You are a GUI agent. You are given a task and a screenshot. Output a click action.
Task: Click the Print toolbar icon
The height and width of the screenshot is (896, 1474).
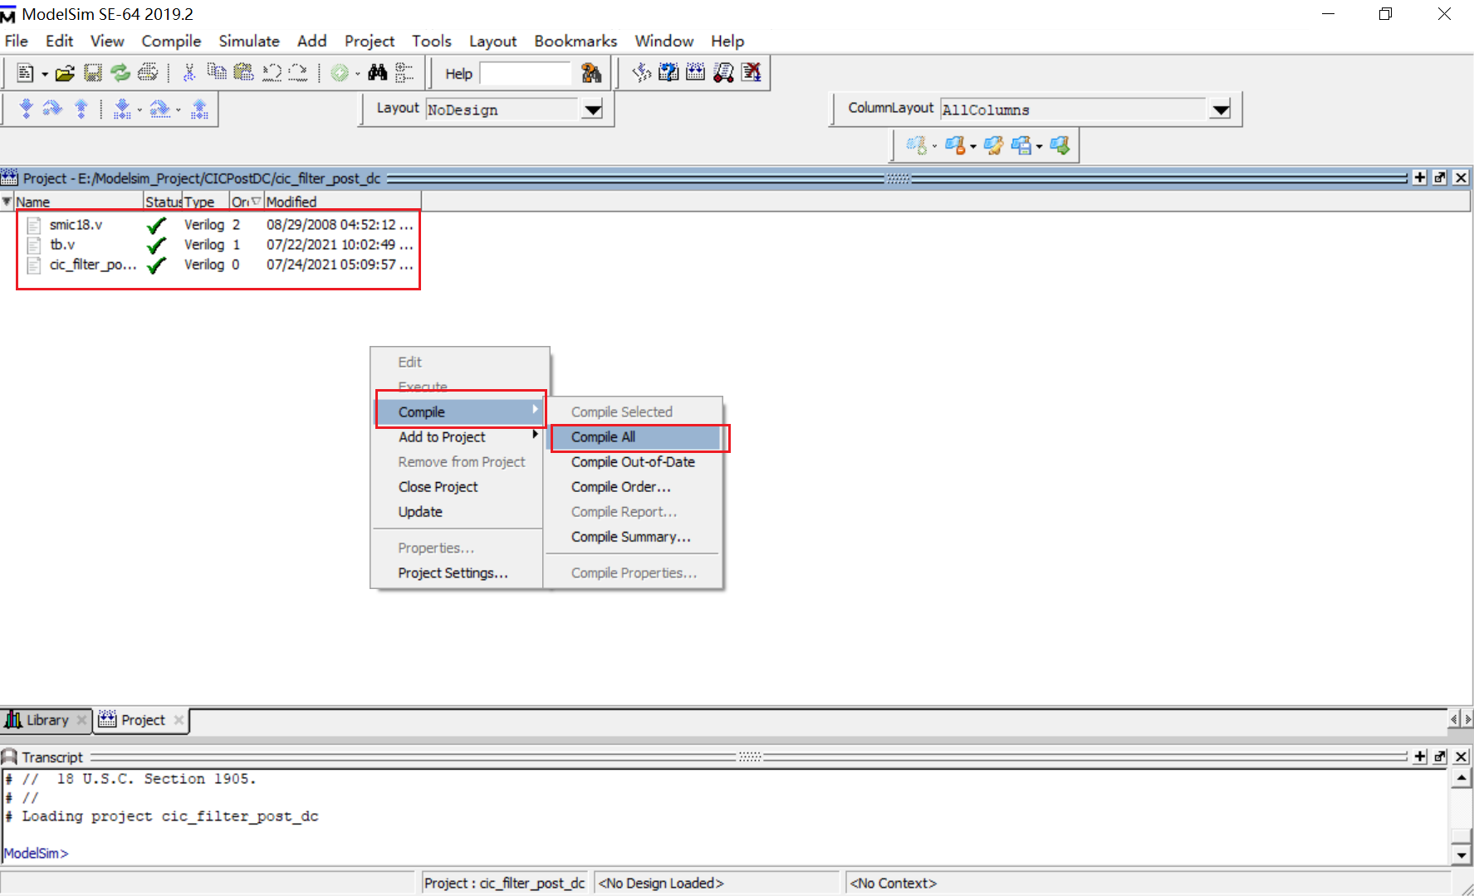click(x=148, y=73)
